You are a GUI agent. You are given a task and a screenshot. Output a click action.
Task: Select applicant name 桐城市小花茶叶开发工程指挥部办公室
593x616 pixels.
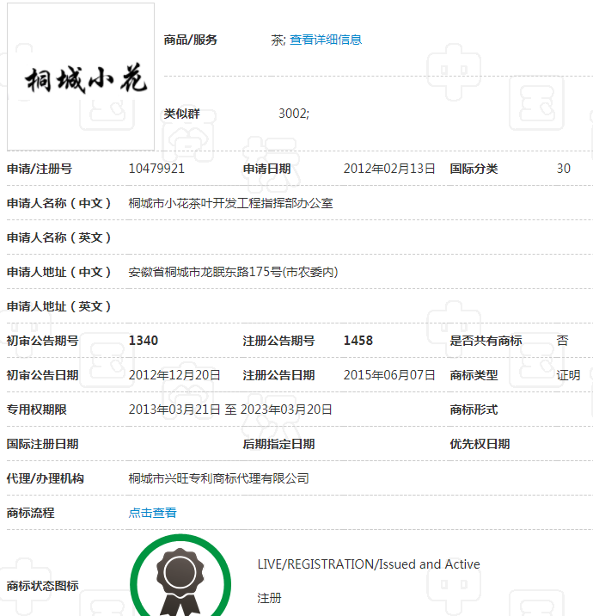tap(231, 203)
